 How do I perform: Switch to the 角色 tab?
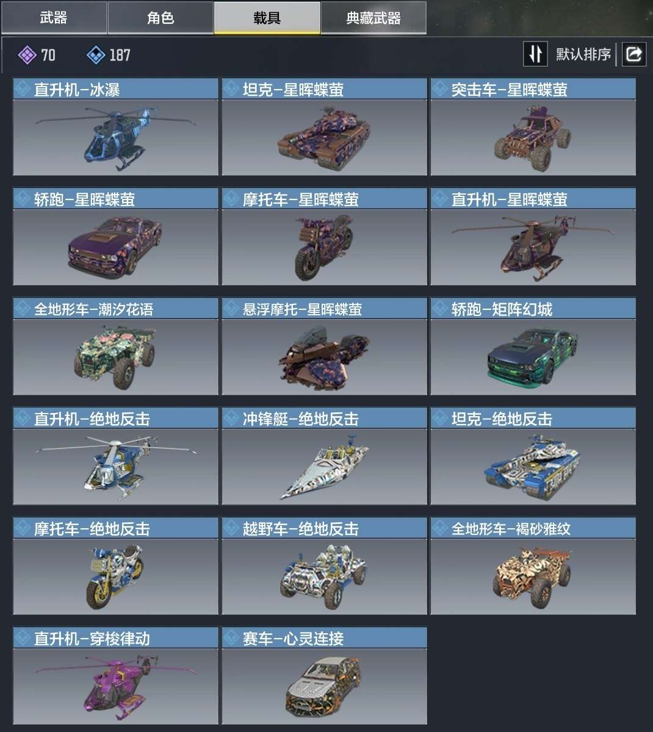tap(161, 18)
